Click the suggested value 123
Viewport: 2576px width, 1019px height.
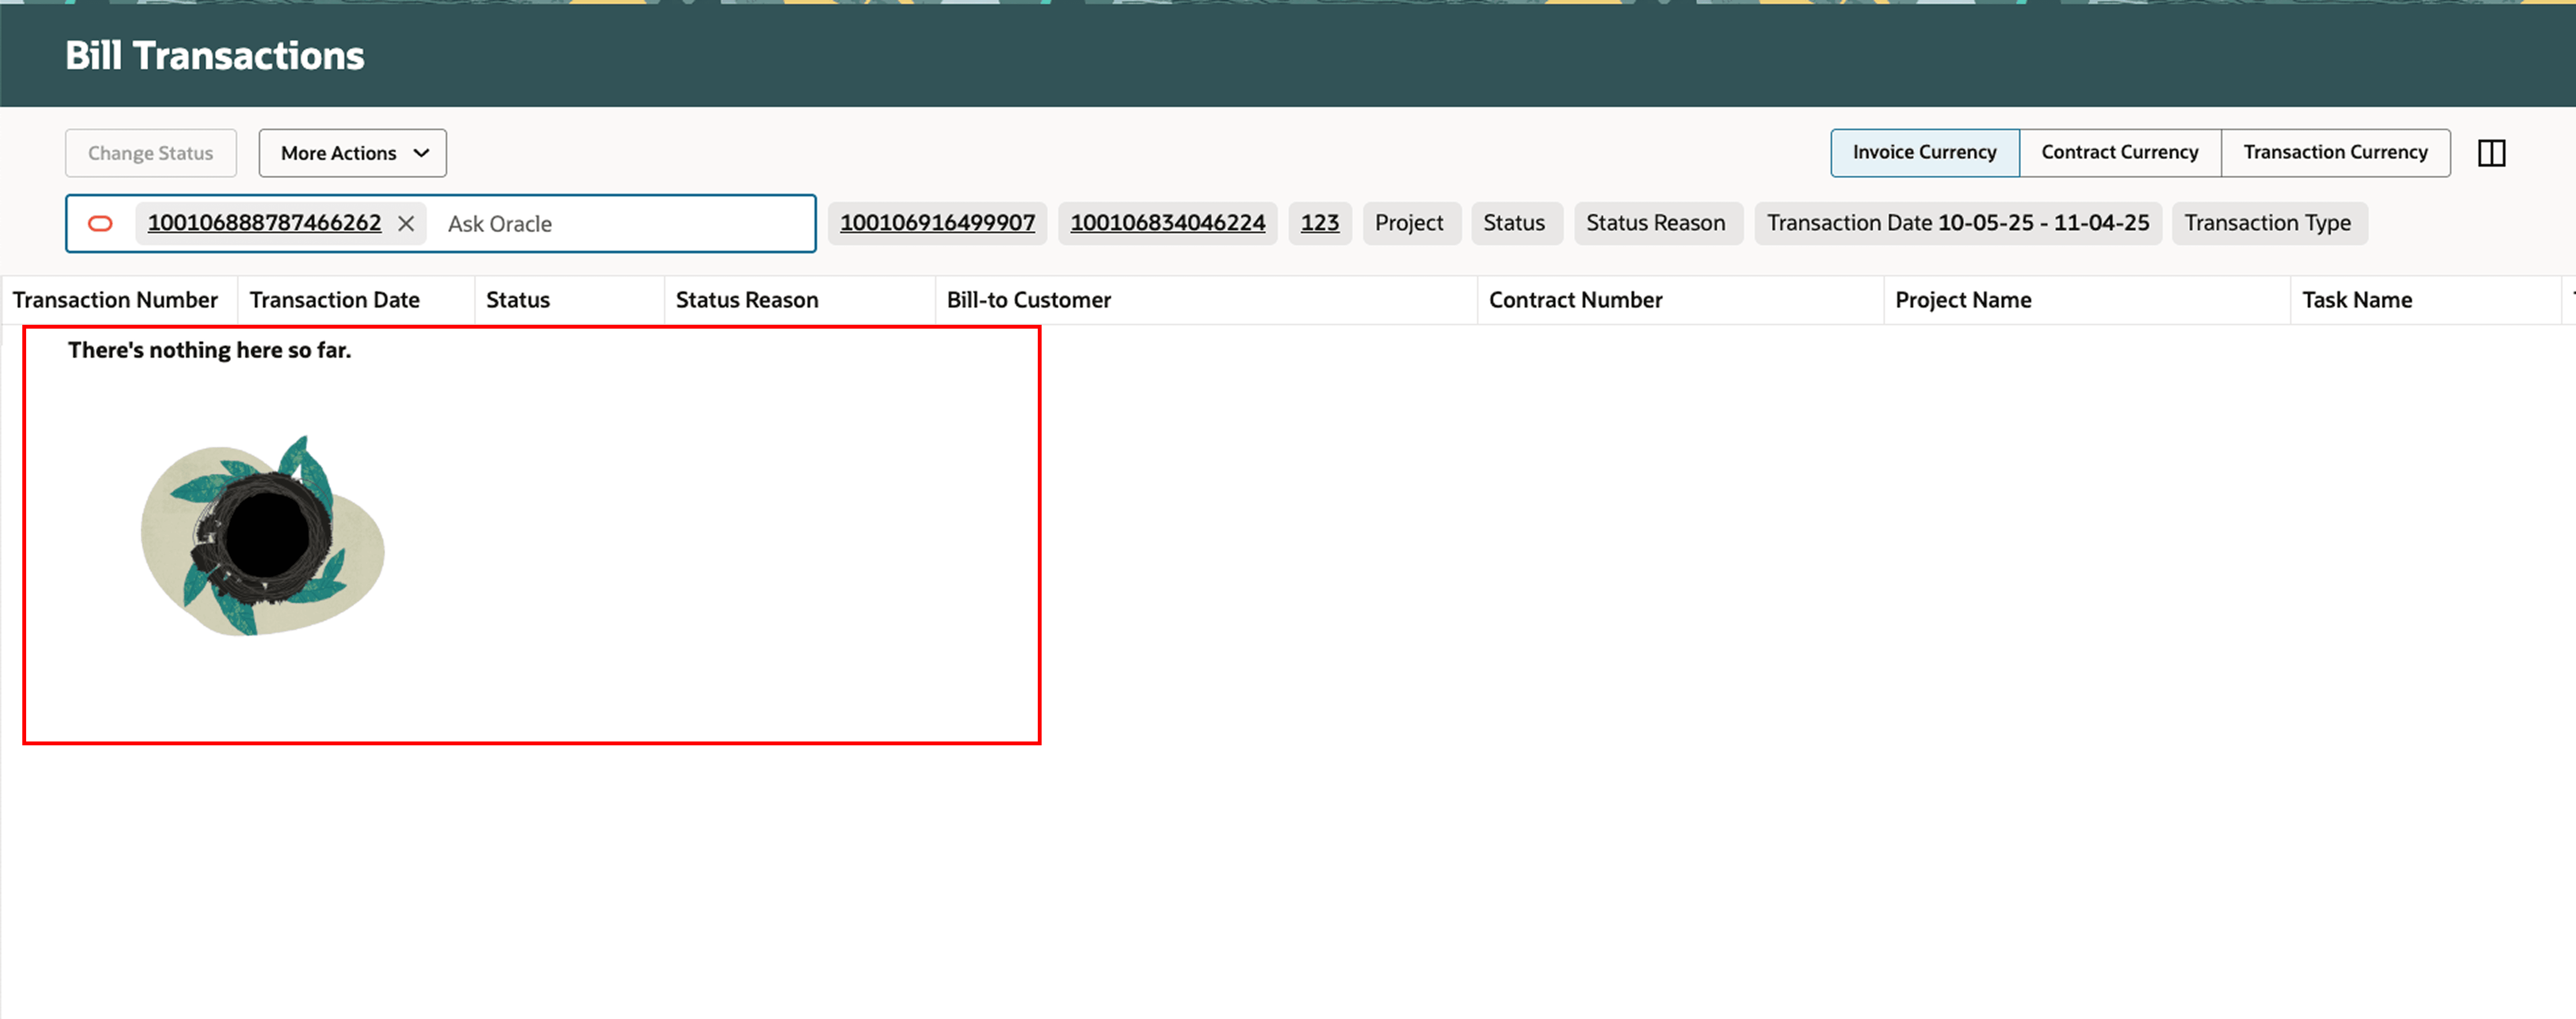[1320, 223]
